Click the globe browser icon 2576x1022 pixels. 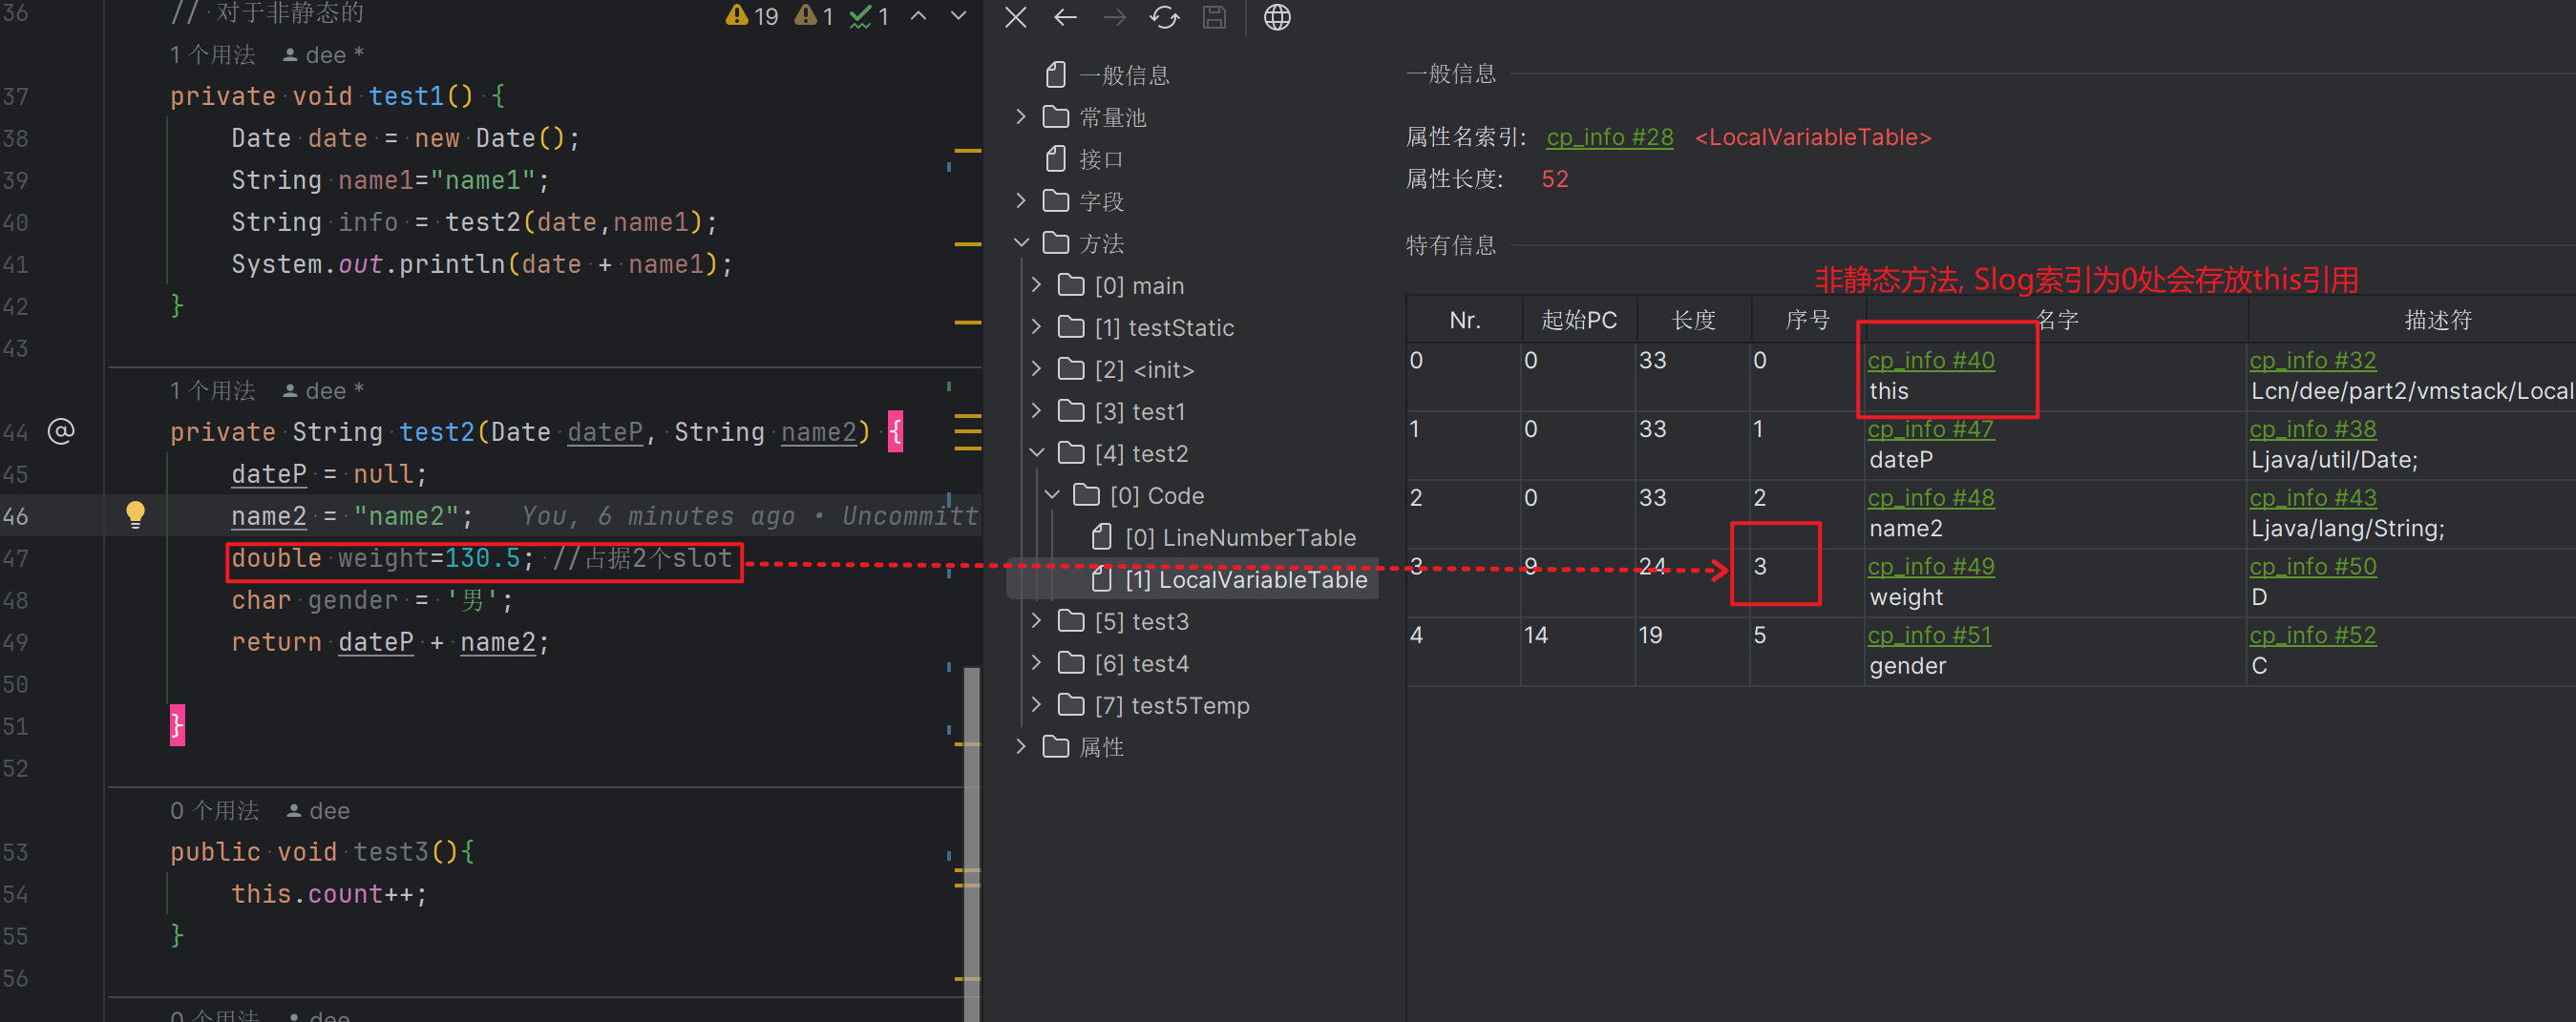[x=1277, y=17]
